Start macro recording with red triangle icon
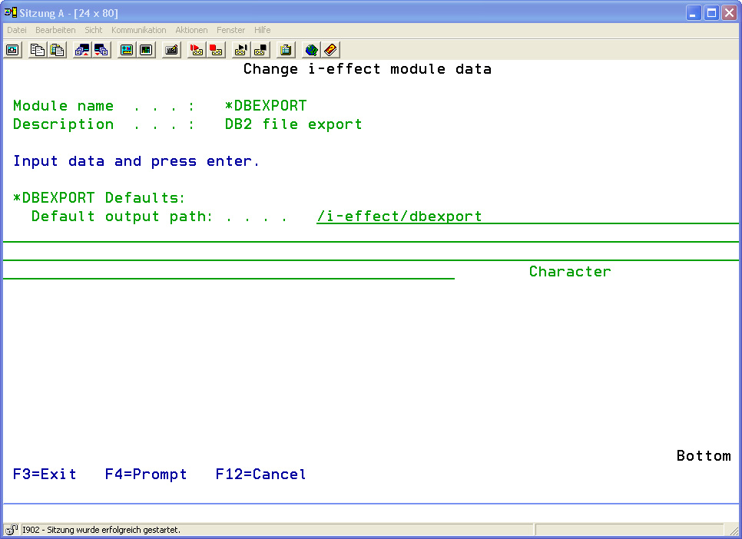Viewport: 742px width, 539px height. [196, 51]
